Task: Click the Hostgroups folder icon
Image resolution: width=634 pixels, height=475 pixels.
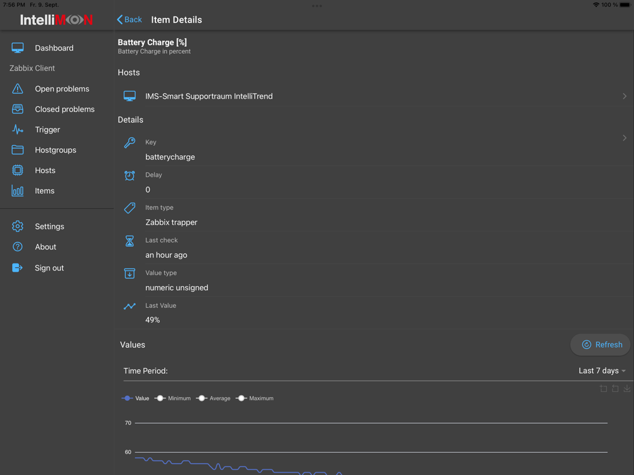Action: coord(17,150)
